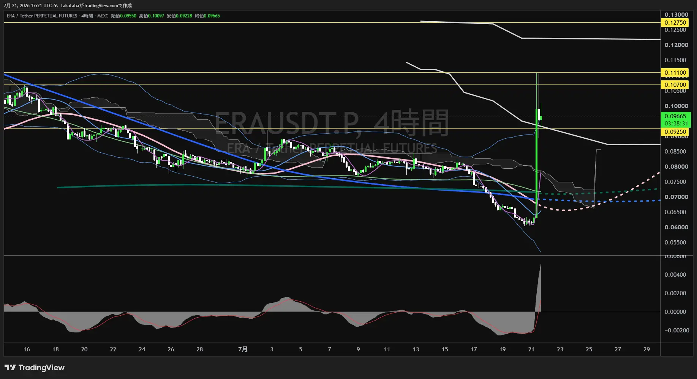Click date 17 on the time axis

(474, 349)
